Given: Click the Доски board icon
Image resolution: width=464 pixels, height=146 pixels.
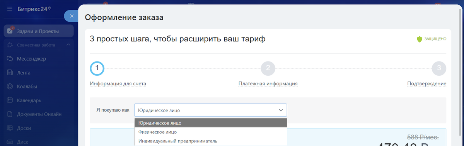Looking at the screenshot, I should (10, 128).
